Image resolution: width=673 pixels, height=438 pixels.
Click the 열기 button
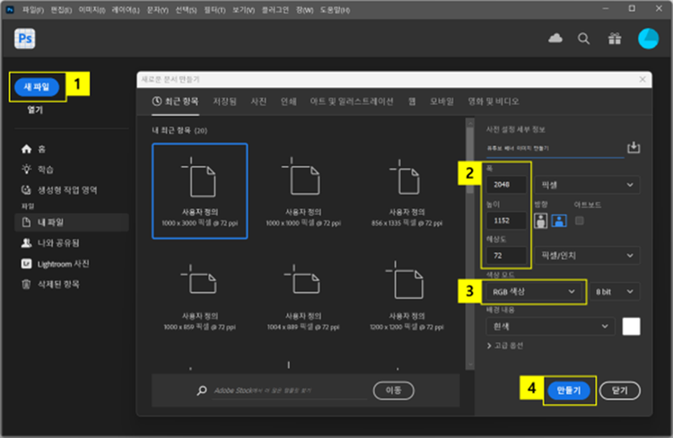tap(35, 109)
